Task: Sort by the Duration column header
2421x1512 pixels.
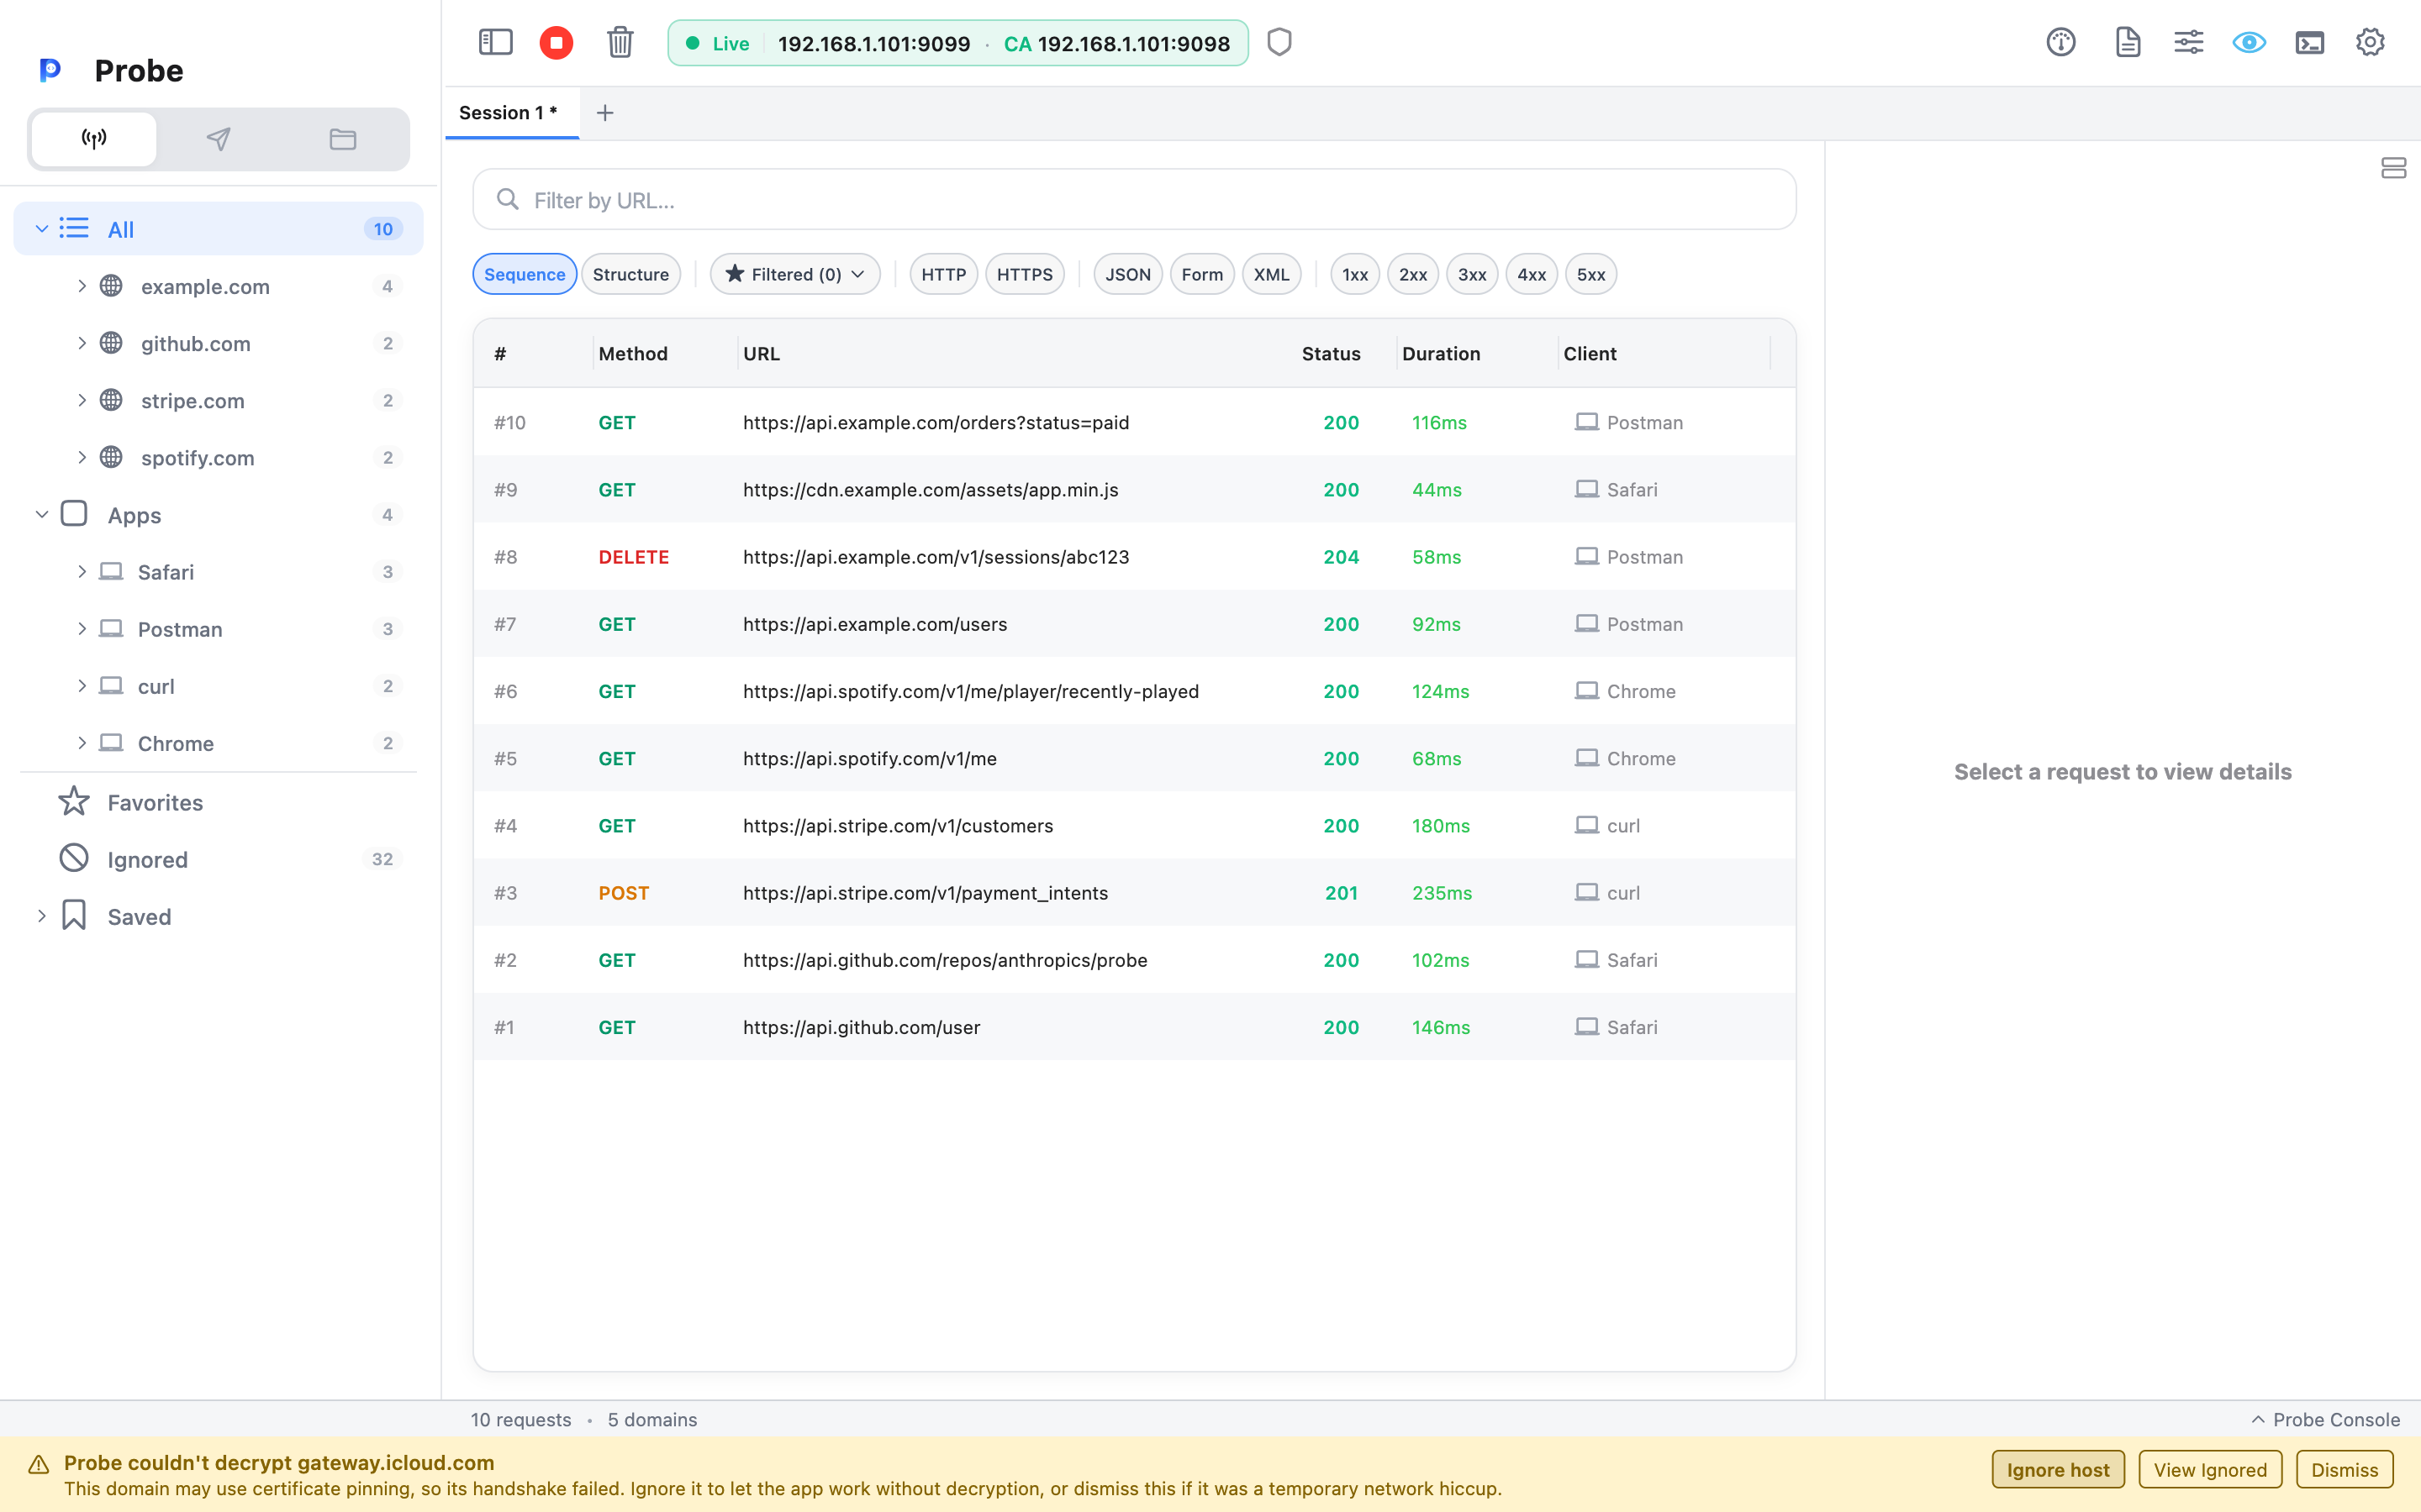Action: 1441,354
